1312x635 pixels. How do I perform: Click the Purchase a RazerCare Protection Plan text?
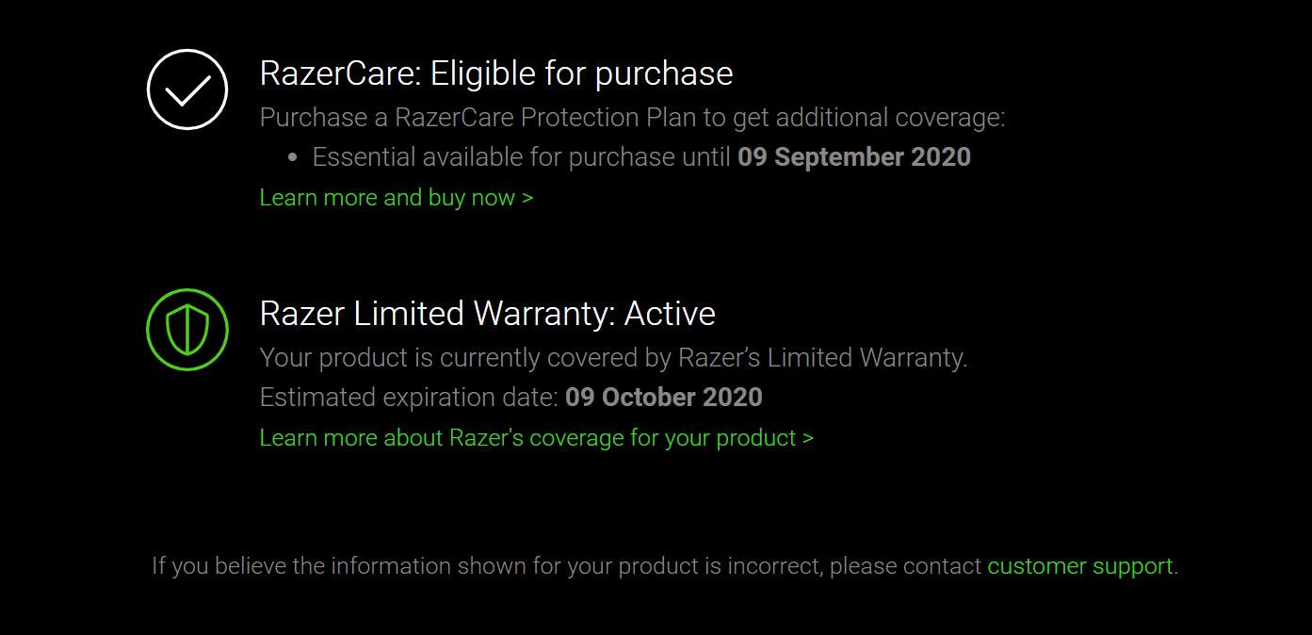point(633,118)
